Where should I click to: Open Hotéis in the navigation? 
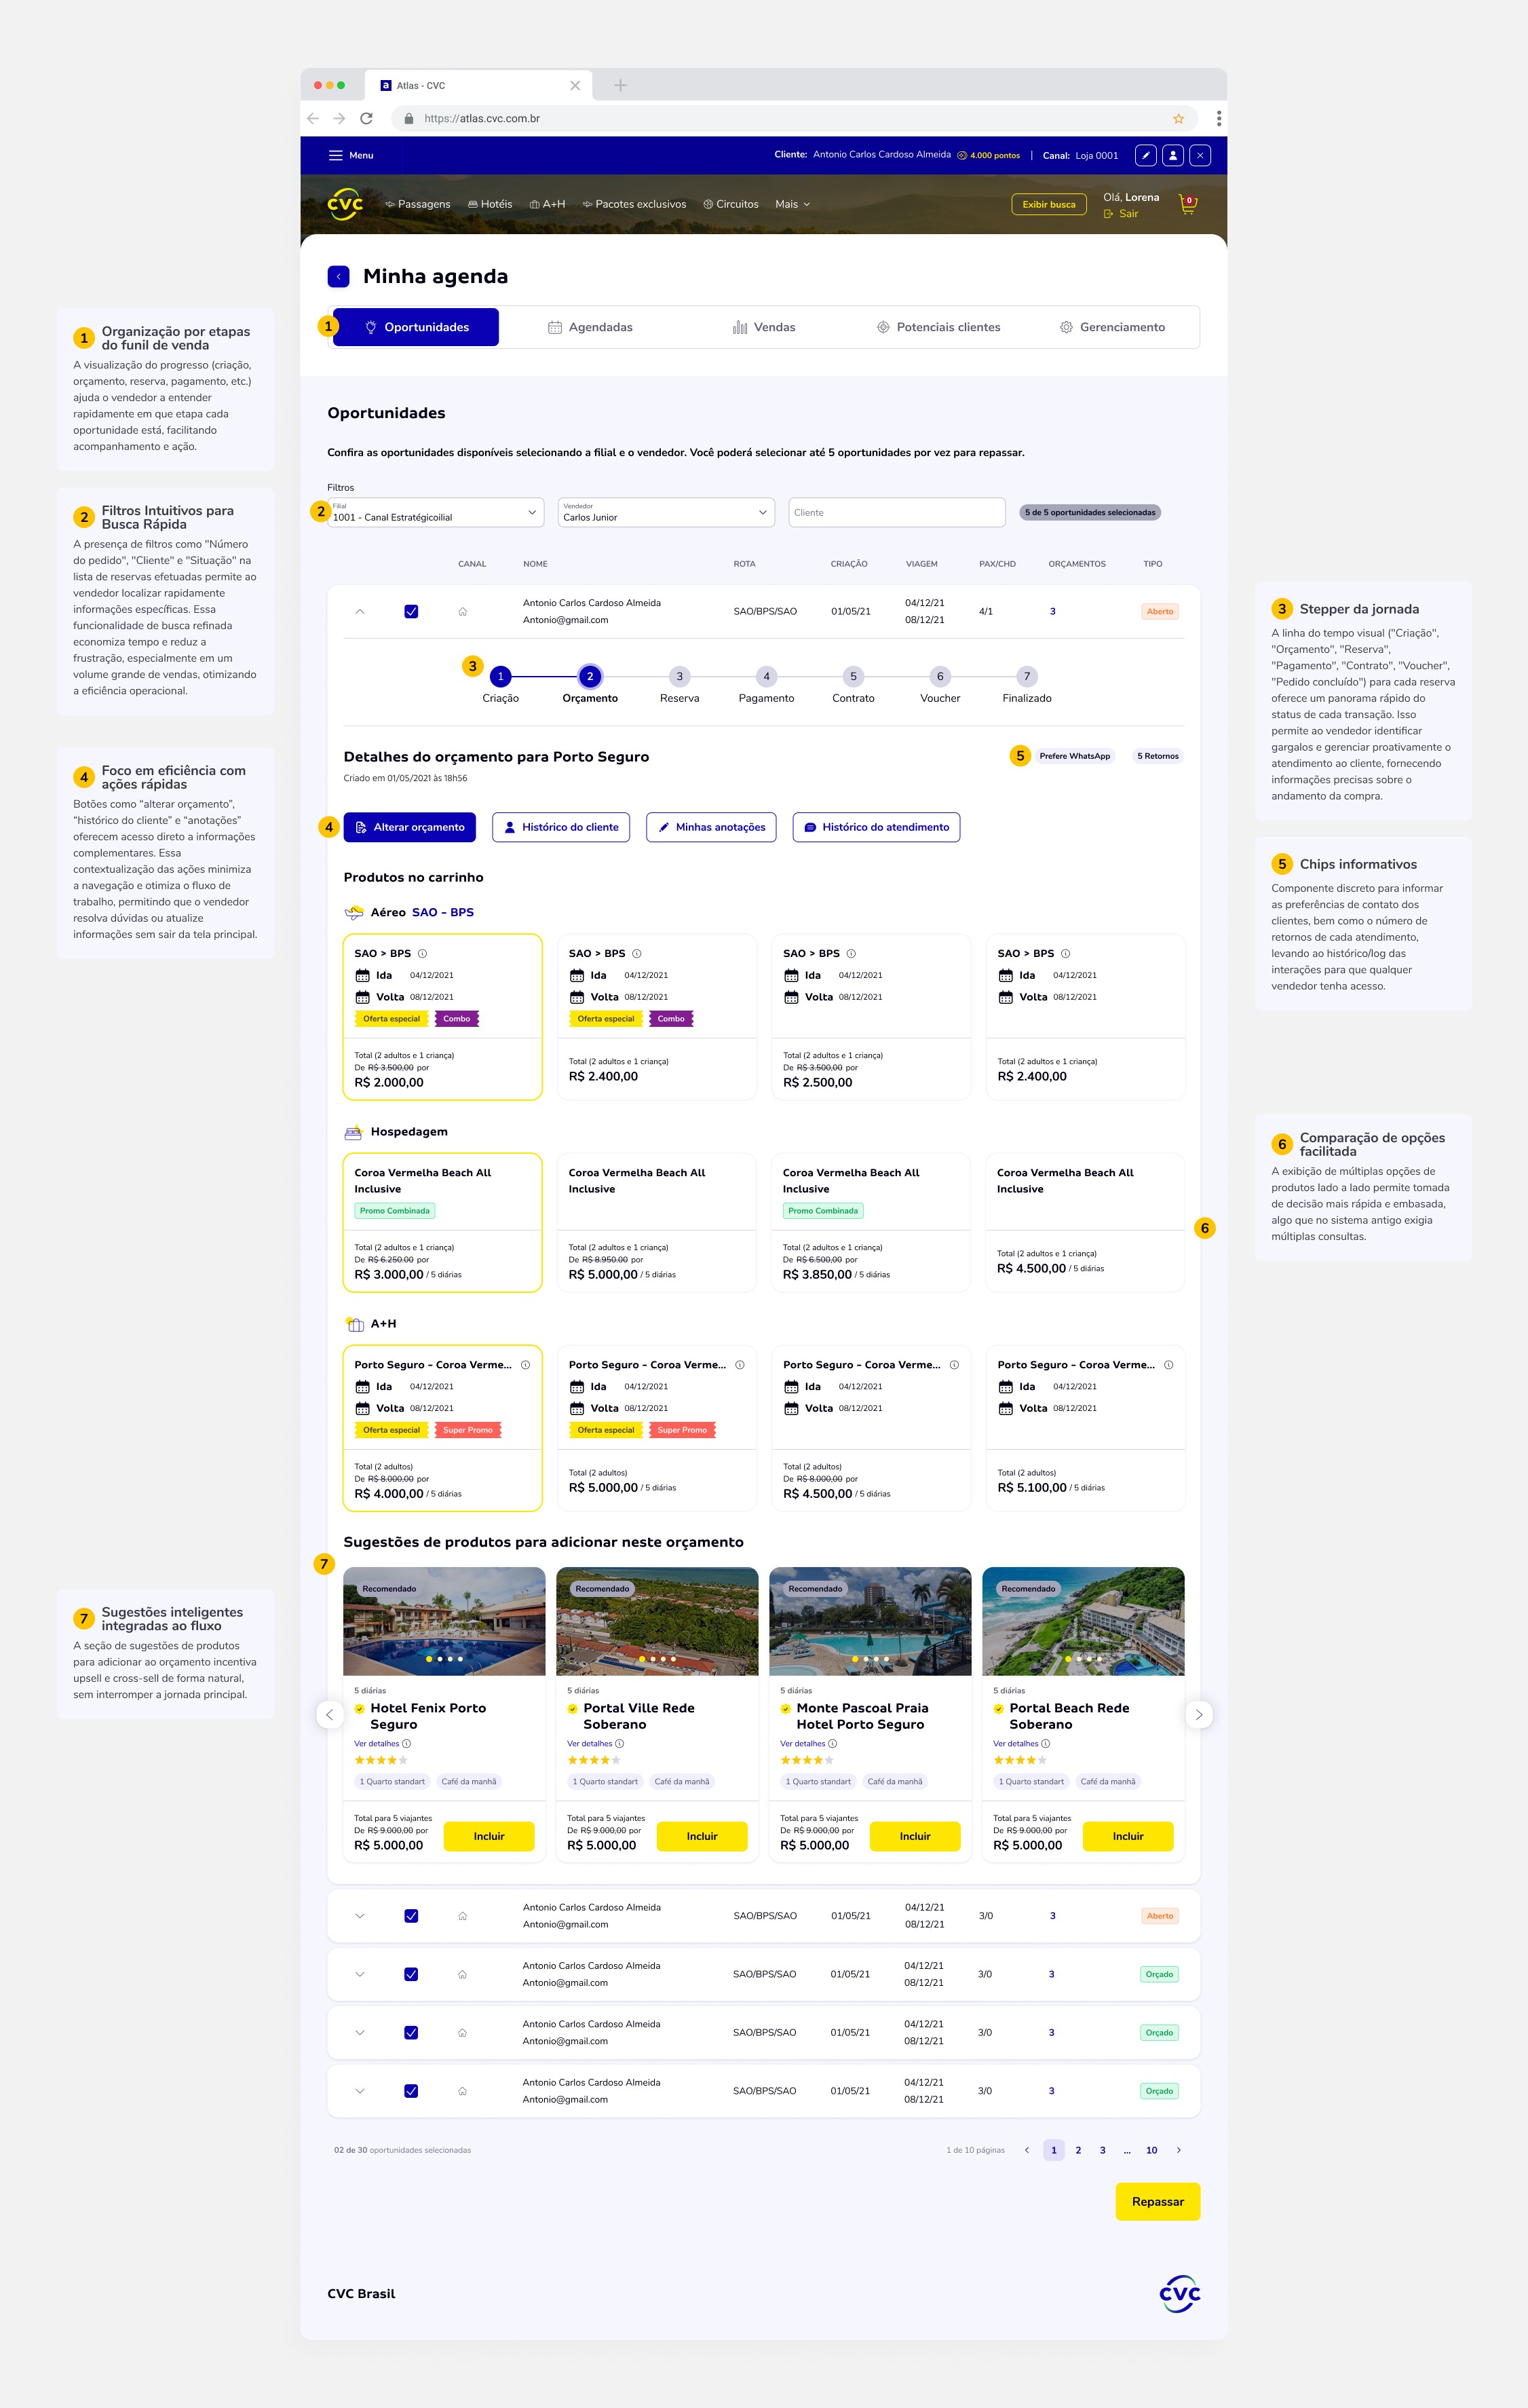tap(490, 204)
